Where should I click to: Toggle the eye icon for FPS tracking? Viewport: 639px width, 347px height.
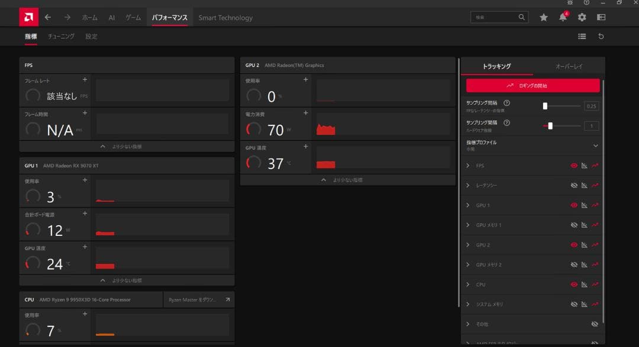(573, 166)
